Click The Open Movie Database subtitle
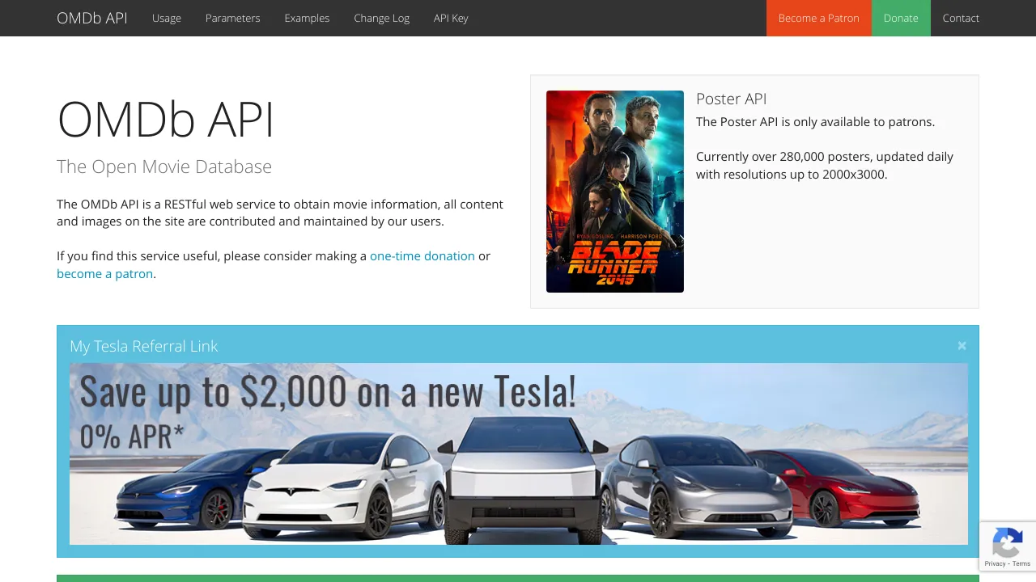Image resolution: width=1036 pixels, height=582 pixels. coord(164,167)
